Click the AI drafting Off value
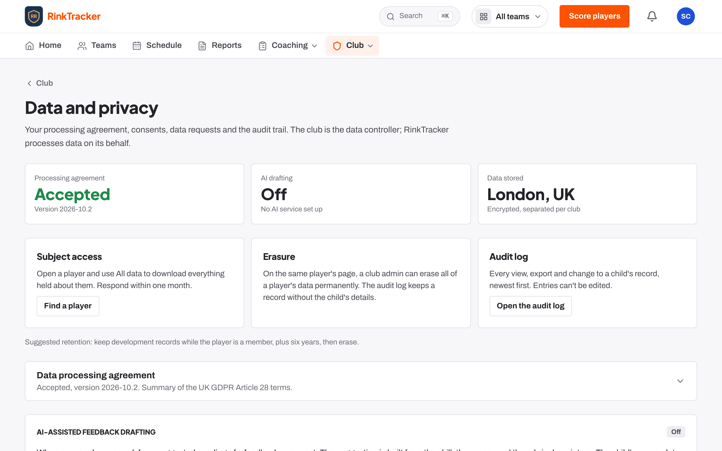722x451 pixels. tap(274, 194)
